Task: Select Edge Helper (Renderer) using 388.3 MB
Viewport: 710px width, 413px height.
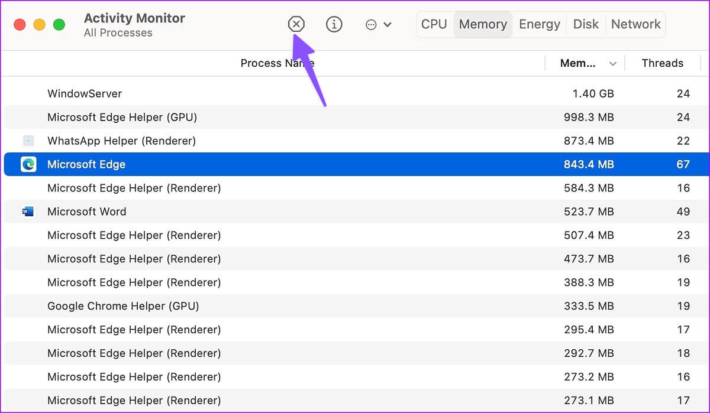Action: [355, 282]
